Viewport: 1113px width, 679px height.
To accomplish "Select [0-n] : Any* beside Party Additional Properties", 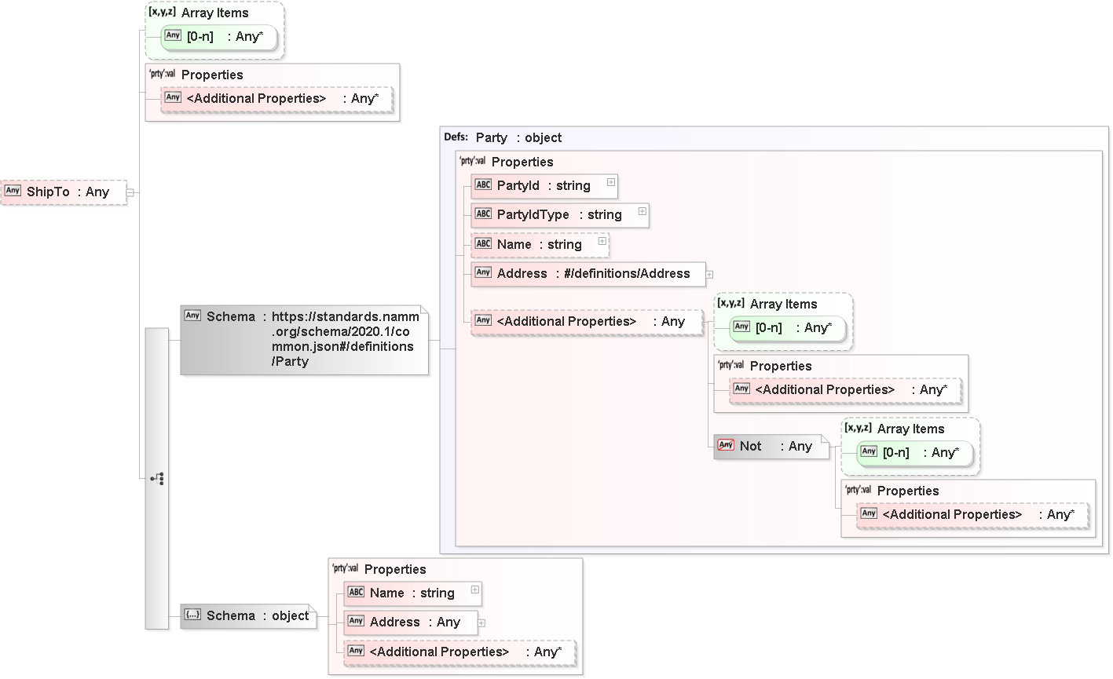I will [788, 328].
